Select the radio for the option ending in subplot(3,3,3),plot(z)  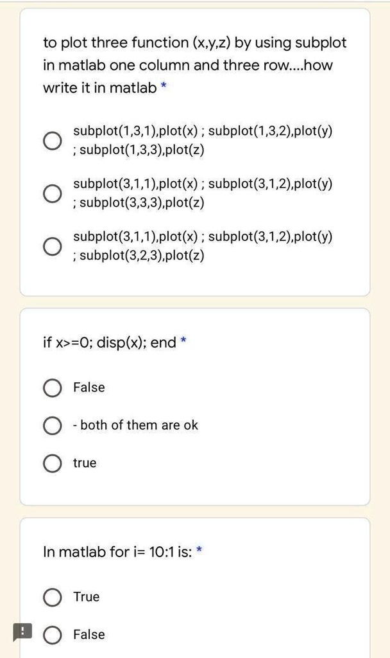[53, 193]
